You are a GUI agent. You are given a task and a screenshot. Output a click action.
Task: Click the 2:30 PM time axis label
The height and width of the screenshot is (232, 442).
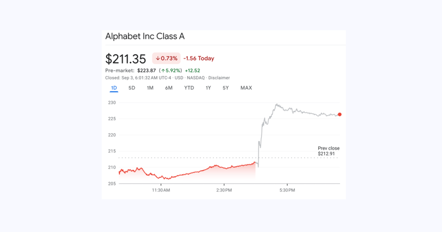click(x=224, y=191)
